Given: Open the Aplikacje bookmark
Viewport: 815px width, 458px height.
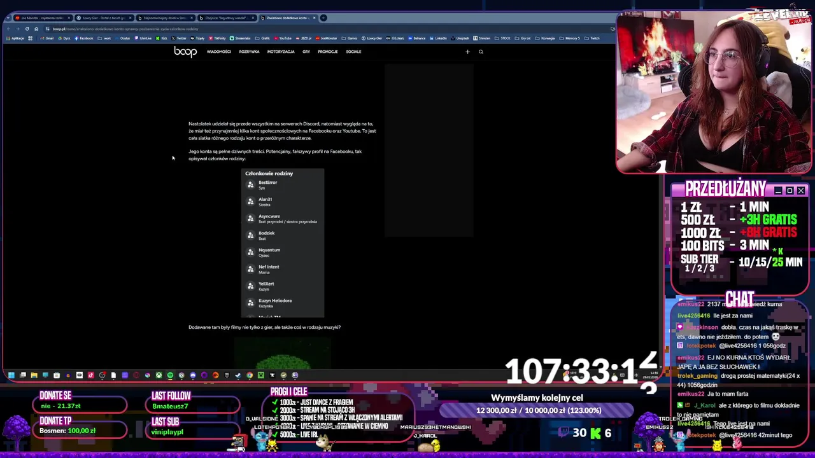Looking at the screenshot, I should tap(15, 38).
